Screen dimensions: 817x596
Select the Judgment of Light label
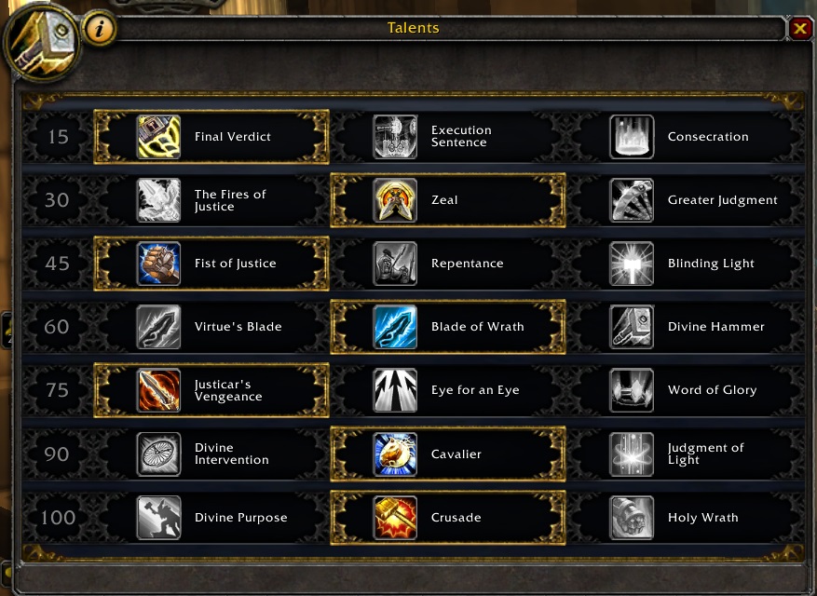tap(705, 454)
